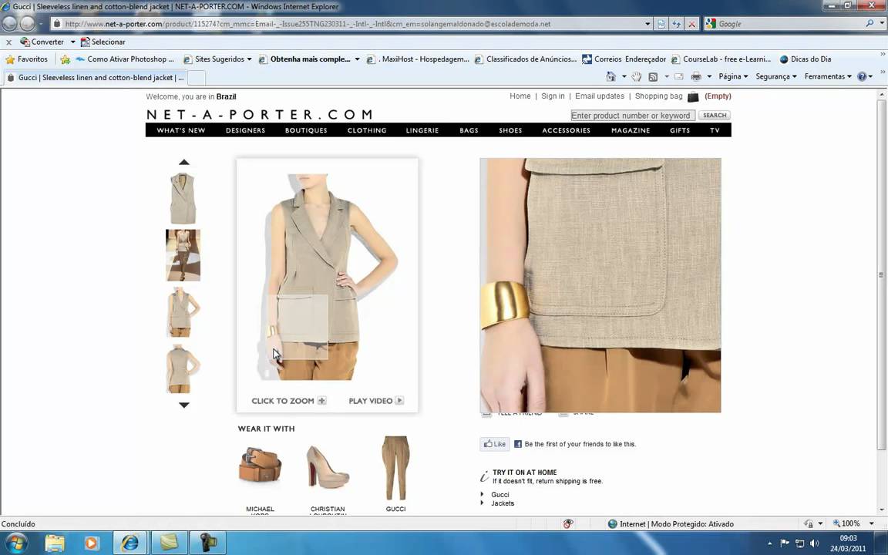Open the CLOTHING menu
The width and height of the screenshot is (888, 555).
[x=367, y=130]
